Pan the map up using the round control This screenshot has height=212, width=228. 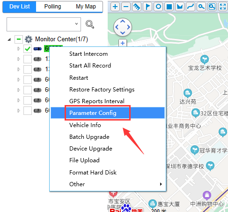123,21
